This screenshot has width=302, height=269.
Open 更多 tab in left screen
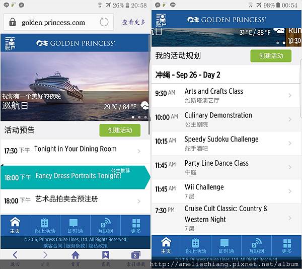tap(136, 225)
